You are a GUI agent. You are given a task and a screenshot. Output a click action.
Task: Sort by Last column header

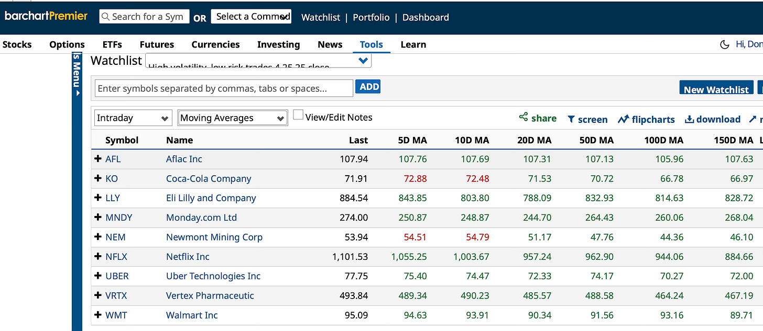[x=358, y=140]
